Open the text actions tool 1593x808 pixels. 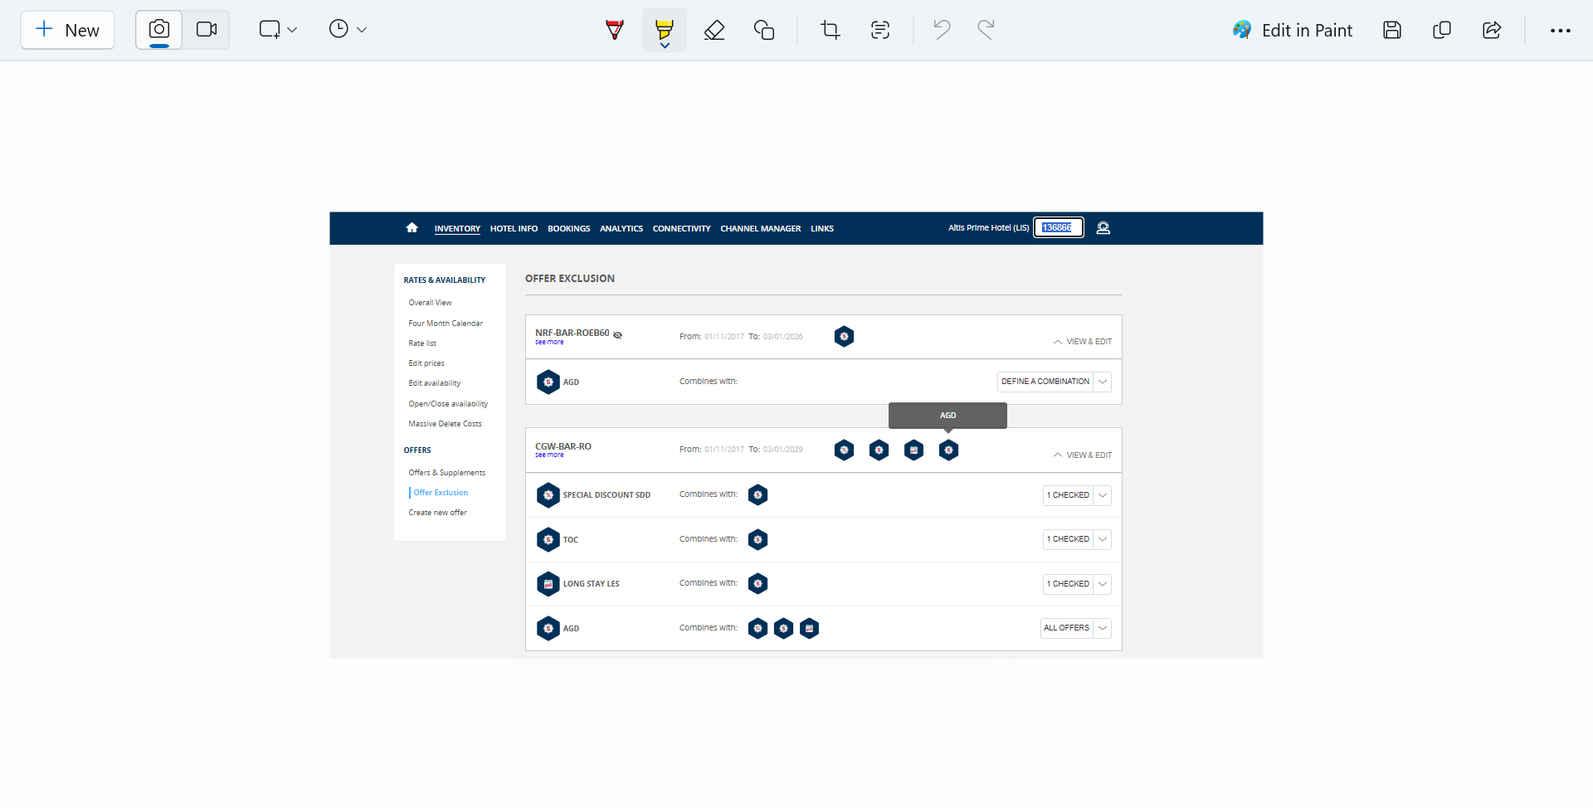[x=880, y=30]
